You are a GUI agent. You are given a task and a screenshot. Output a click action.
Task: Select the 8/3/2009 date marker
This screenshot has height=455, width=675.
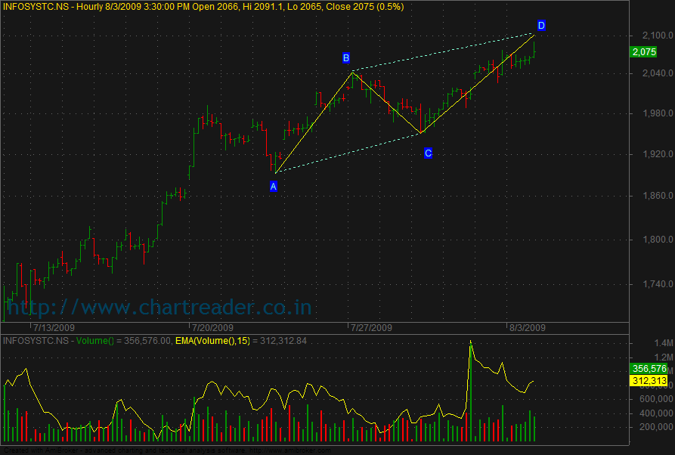526,328
